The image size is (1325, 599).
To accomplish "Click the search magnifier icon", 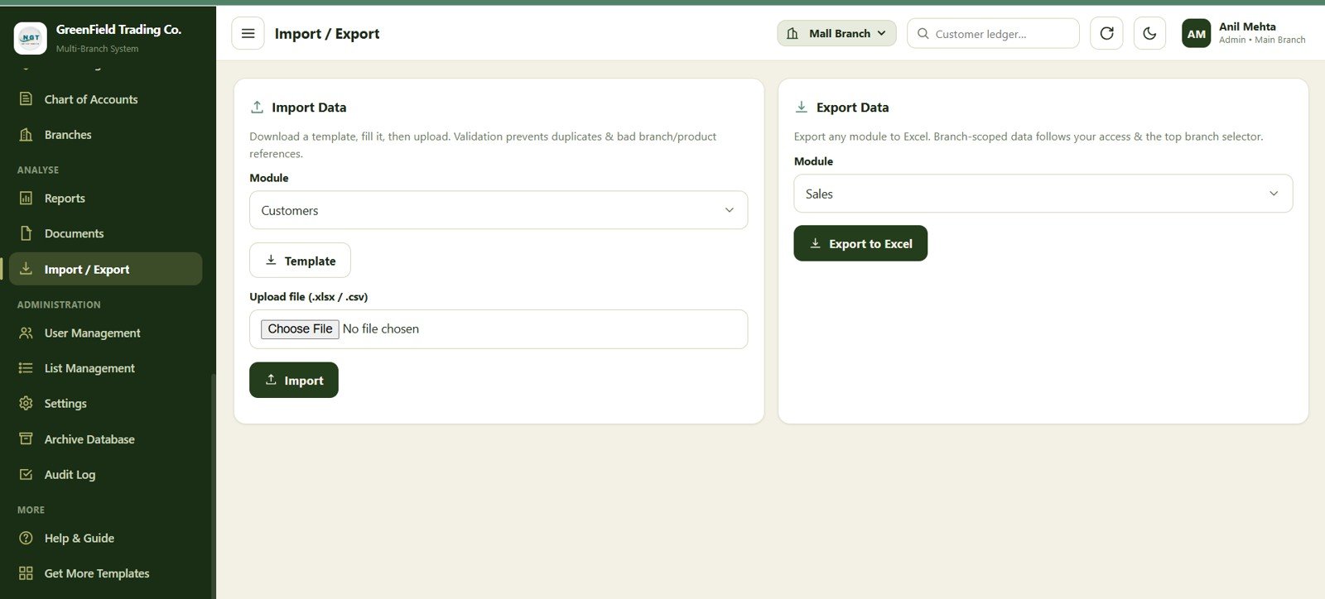I will click(x=923, y=34).
